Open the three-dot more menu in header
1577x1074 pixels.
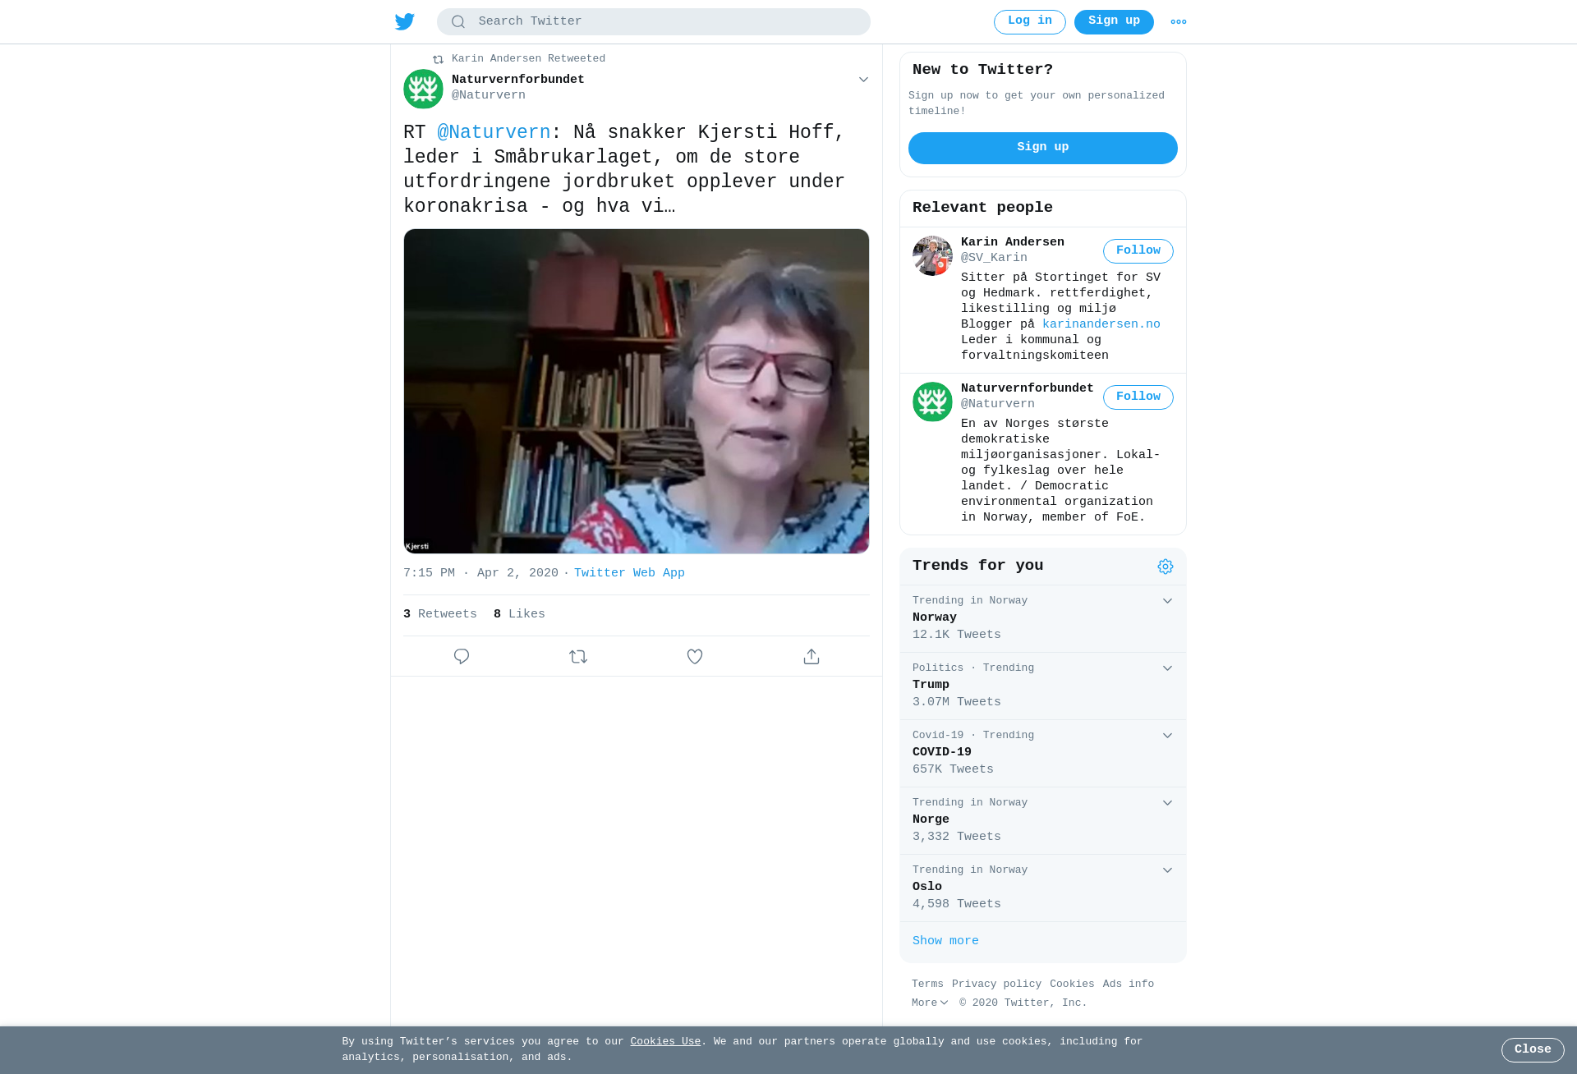(1179, 22)
